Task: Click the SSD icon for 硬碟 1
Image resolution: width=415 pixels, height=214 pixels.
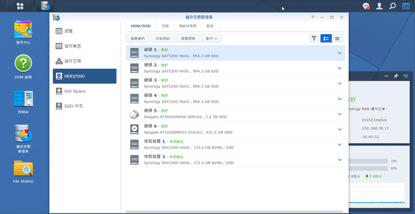Action: pos(134,52)
